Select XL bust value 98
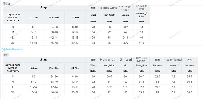This screenshot has height=99, width=203. (93, 43)
